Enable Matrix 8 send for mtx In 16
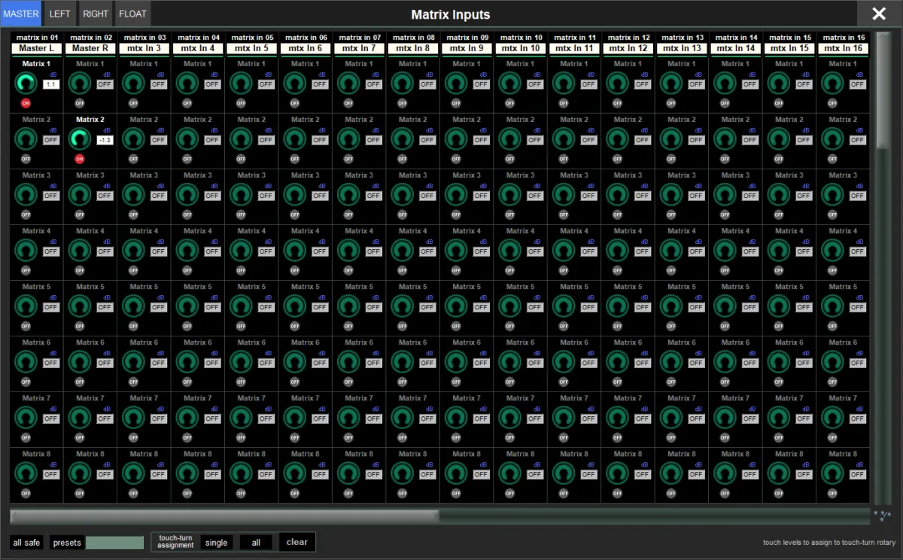The width and height of the screenshot is (903, 560). (833, 492)
